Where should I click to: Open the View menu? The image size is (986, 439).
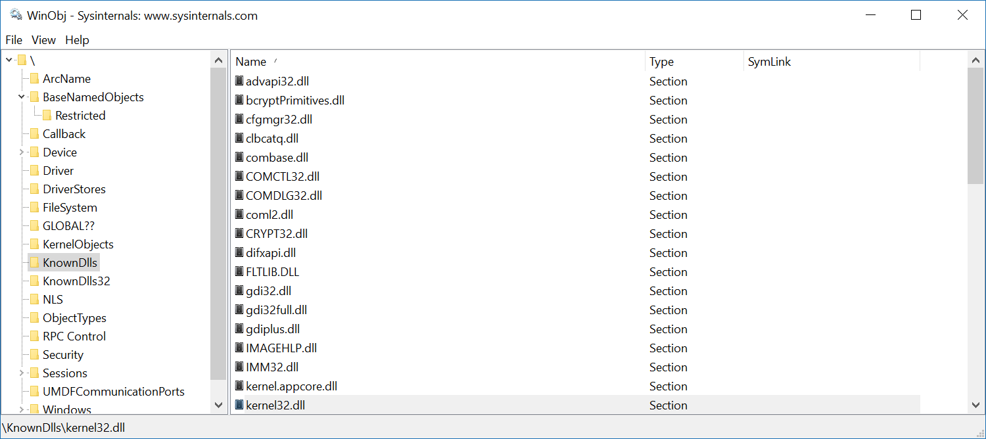click(43, 40)
